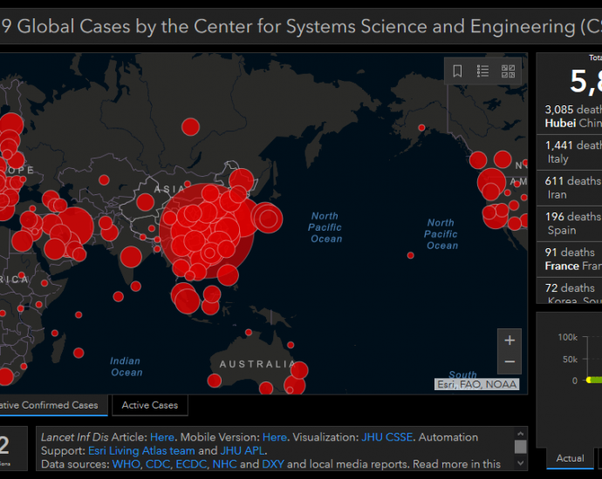Open the CDC data source link
602x479 pixels.
click(157, 464)
